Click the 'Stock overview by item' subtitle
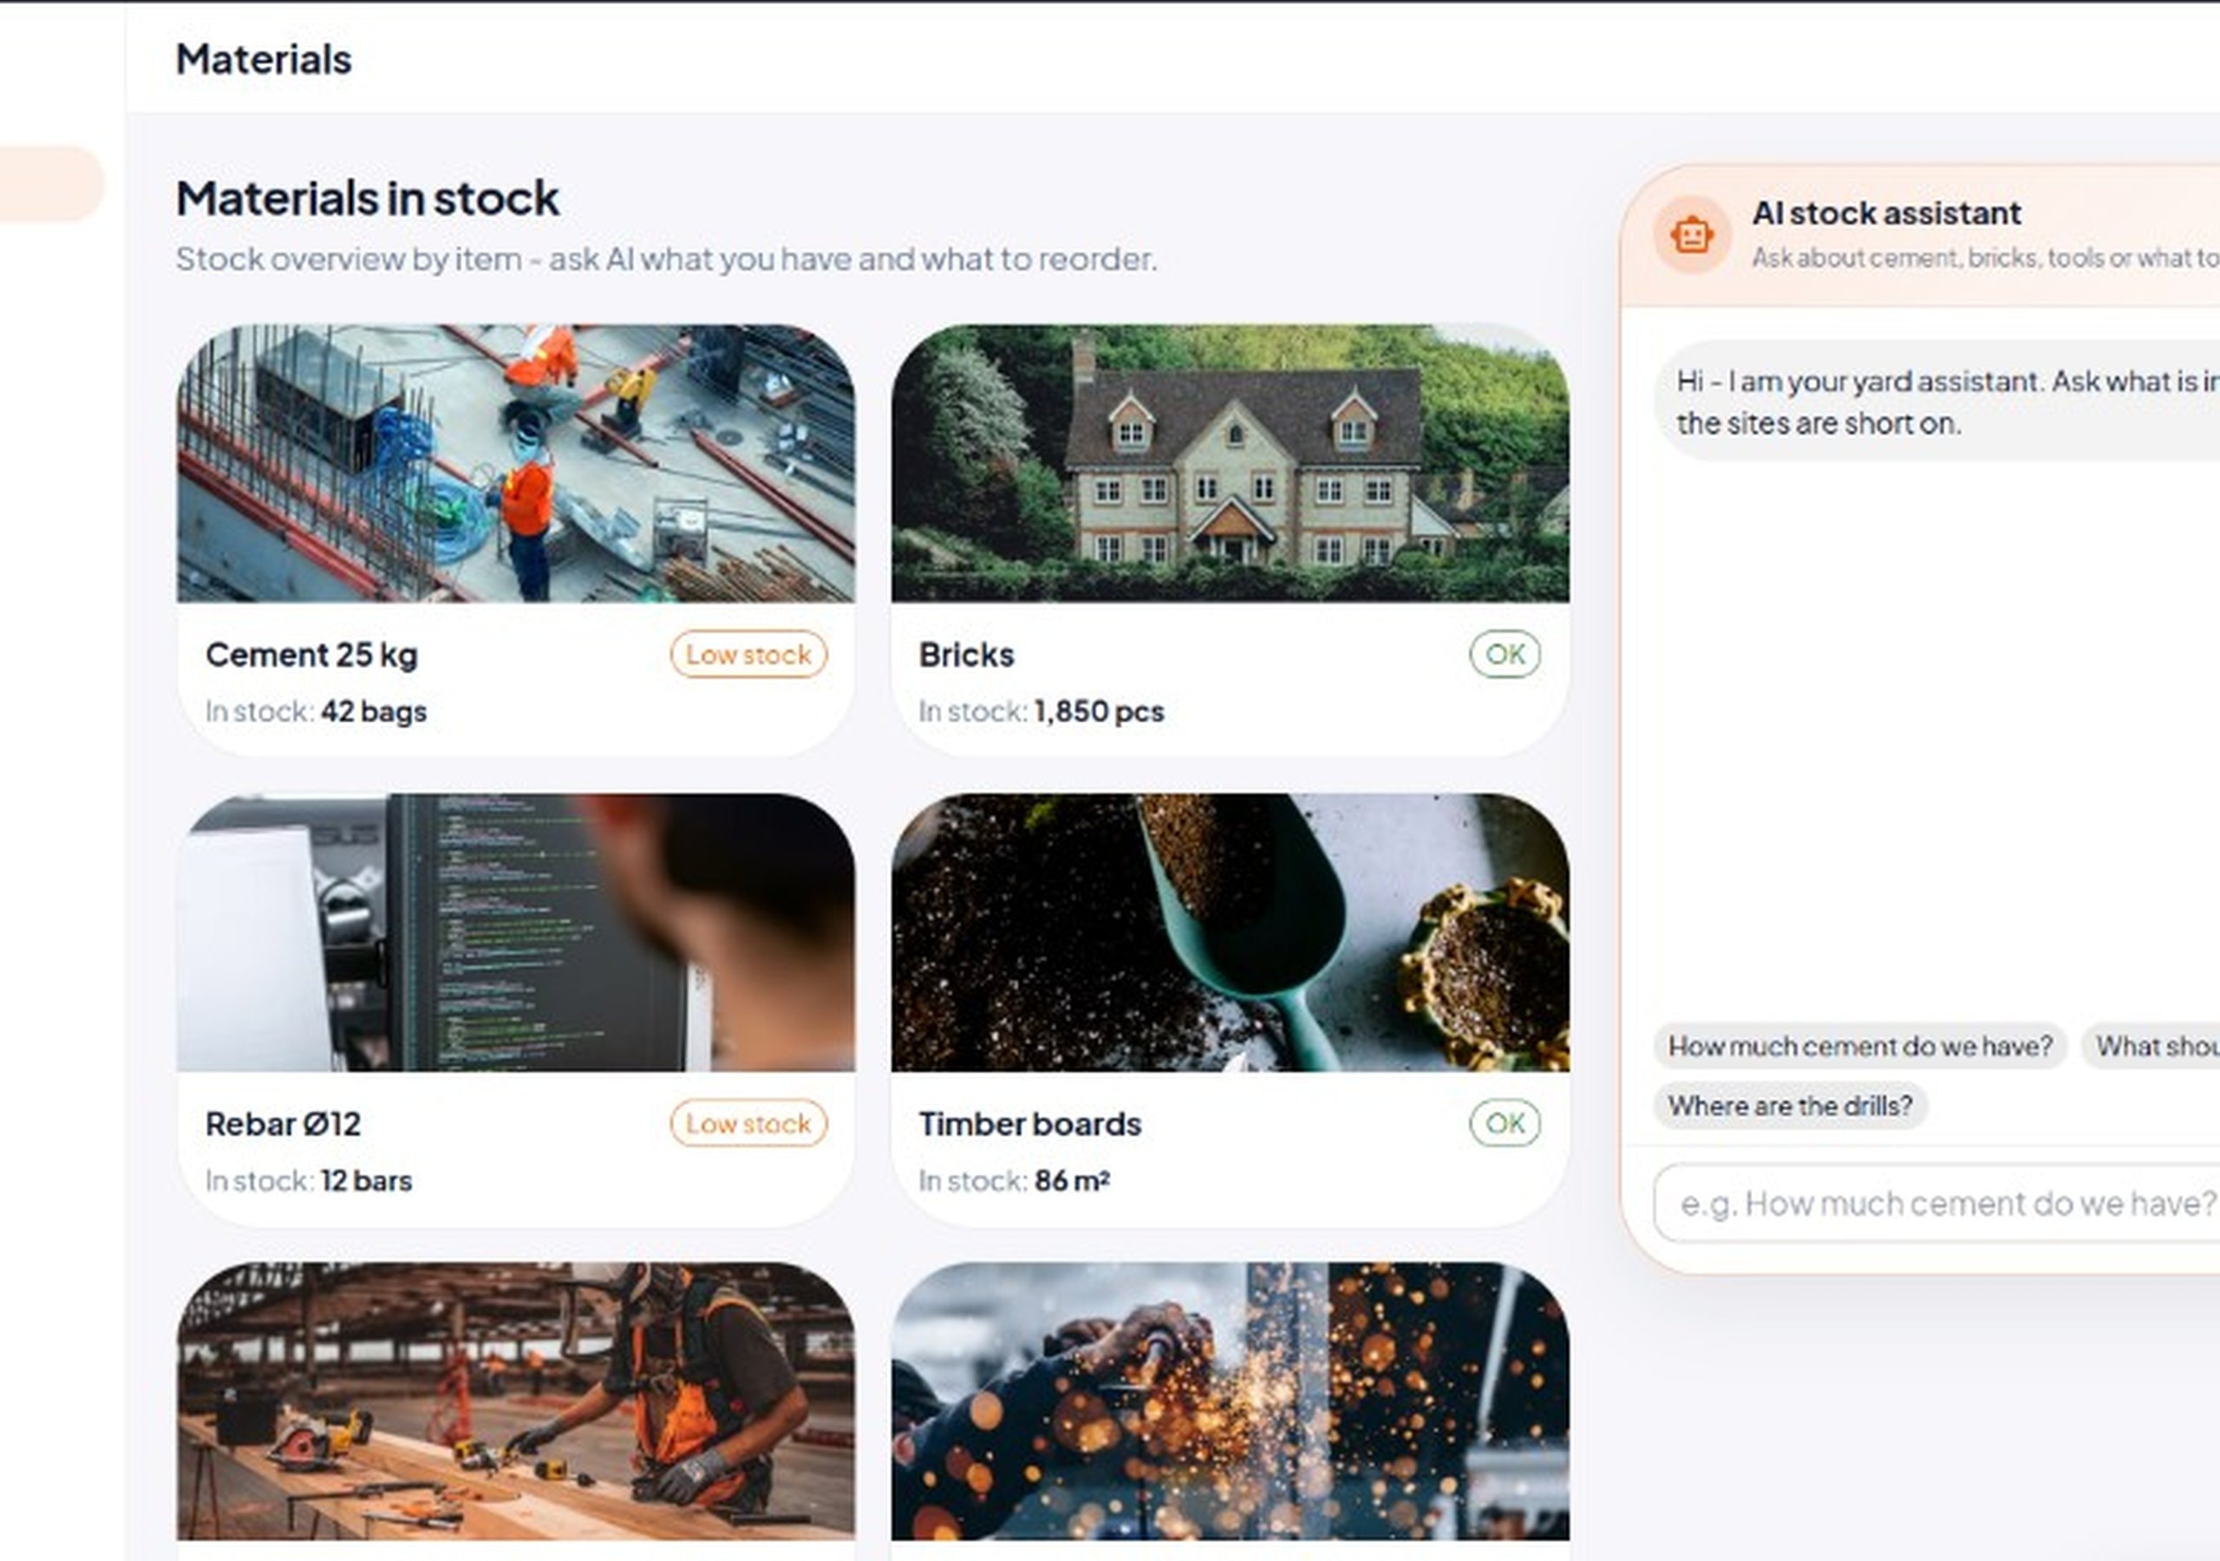This screenshot has height=1561, width=2220. [x=666, y=259]
